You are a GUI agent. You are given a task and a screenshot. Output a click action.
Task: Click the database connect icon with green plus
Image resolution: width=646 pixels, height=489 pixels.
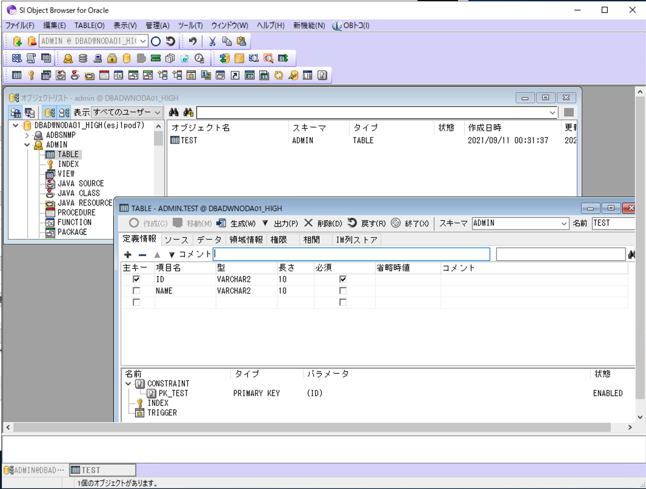click(16, 41)
